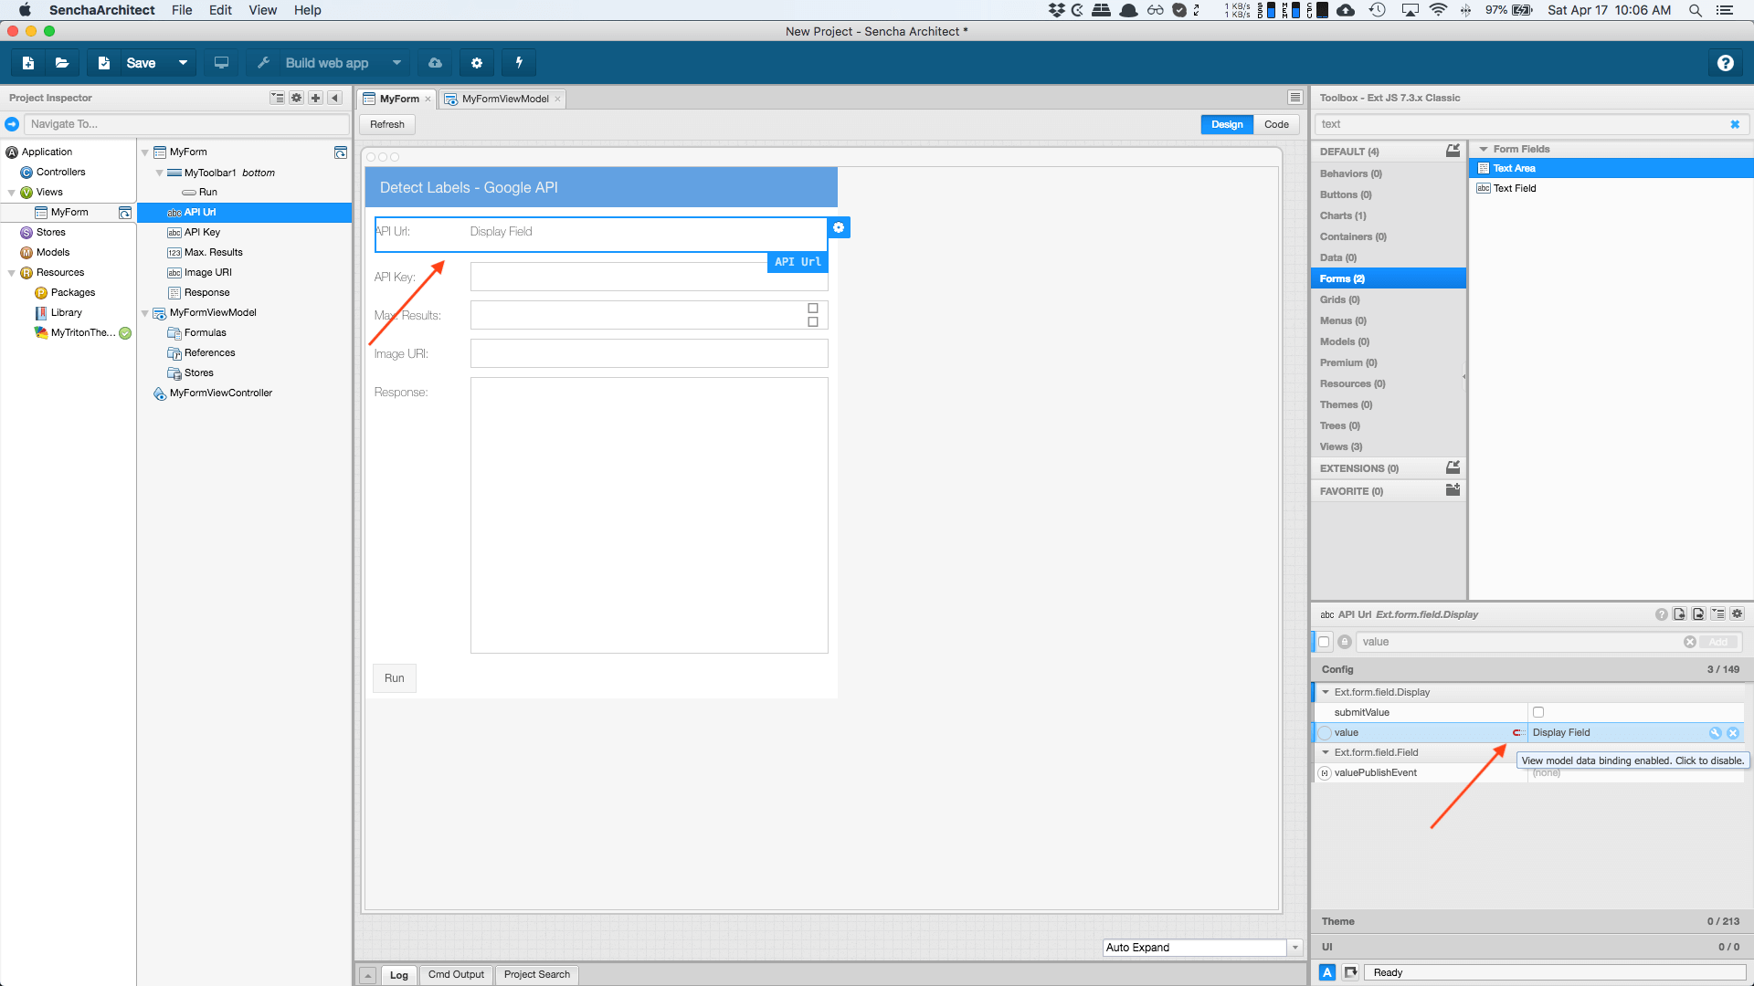1754x986 pixels.
Task: Click the cloud upload publish icon
Action: click(x=435, y=63)
